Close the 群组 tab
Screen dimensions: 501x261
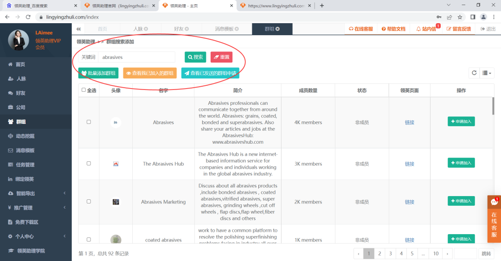pyautogui.click(x=278, y=29)
